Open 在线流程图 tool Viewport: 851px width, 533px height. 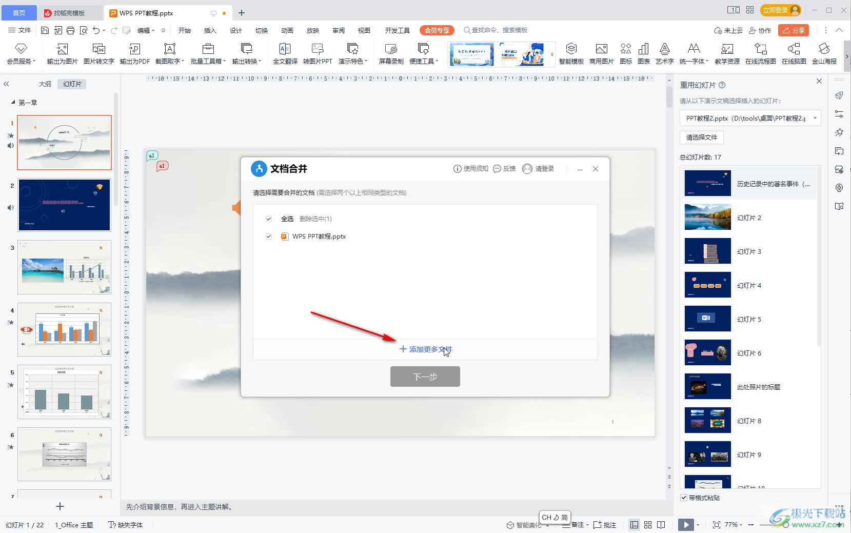[x=760, y=53]
